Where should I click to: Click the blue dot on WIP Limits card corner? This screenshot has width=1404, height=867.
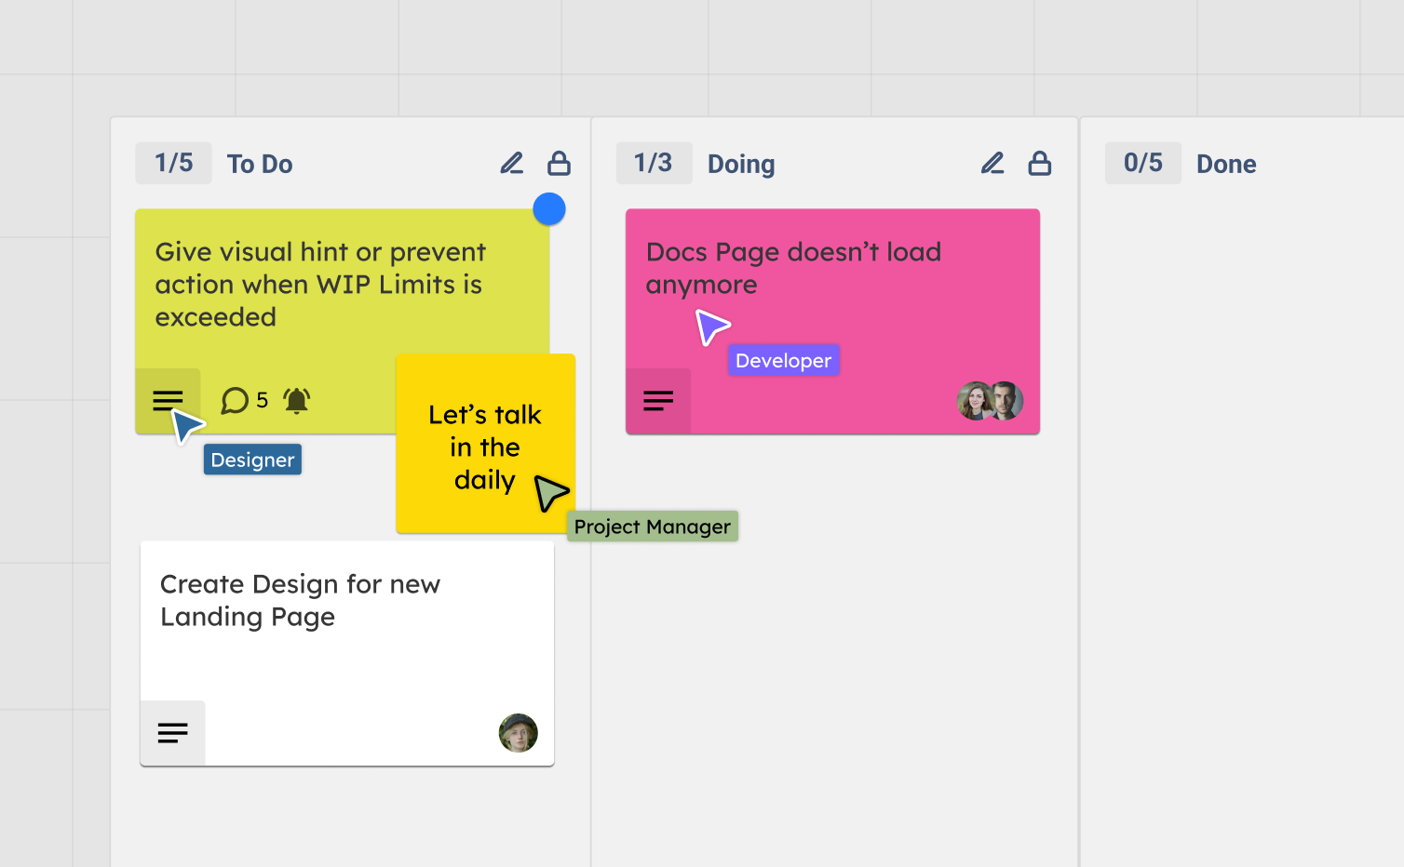point(549,209)
